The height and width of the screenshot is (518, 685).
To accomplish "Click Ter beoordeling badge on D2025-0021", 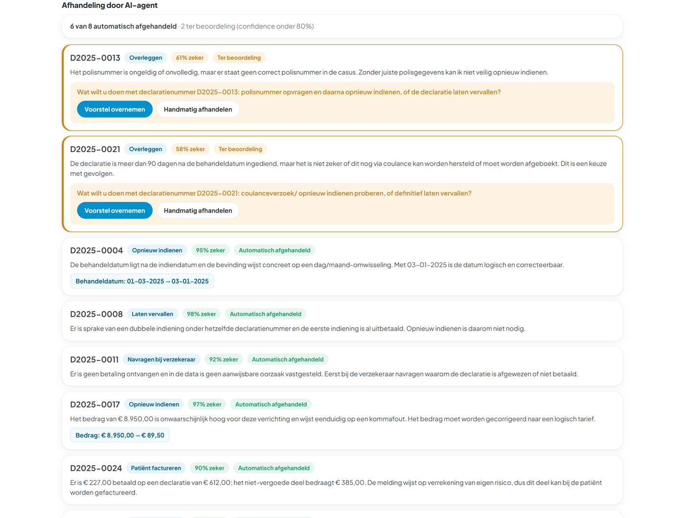I will click(240, 149).
